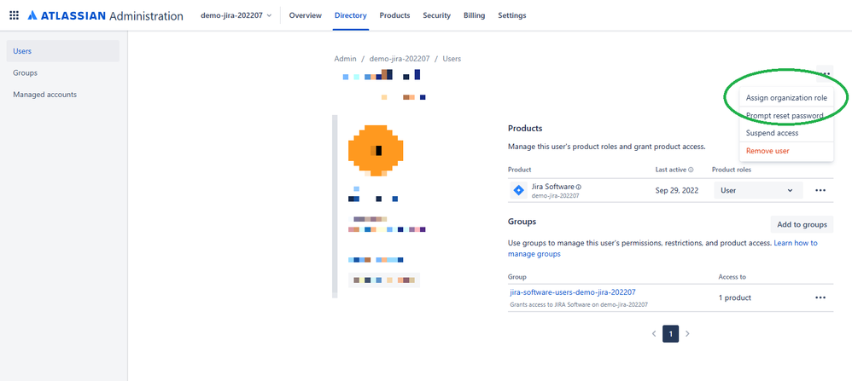This screenshot has width=852, height=381.
Task: Select page 1 in pagination
Action: (x=670, y=334)
